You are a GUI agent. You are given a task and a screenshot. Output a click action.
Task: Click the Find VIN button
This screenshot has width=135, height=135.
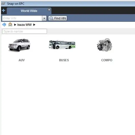pos(58,18)
